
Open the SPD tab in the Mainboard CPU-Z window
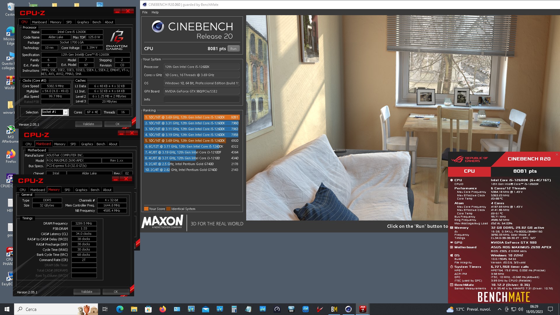(73, 144)
